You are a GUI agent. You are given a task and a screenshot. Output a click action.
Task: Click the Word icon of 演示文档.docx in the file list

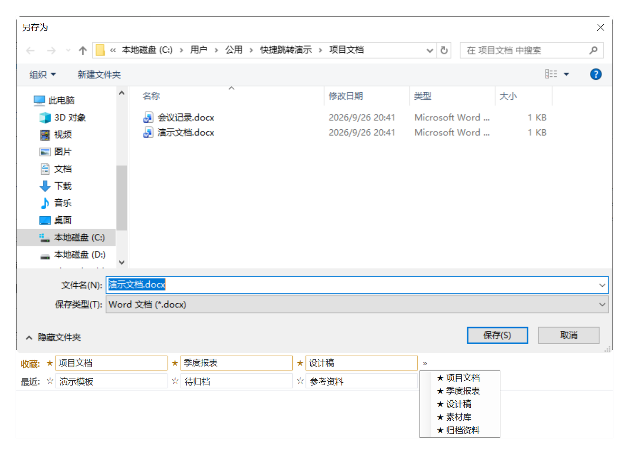[148, 132]
